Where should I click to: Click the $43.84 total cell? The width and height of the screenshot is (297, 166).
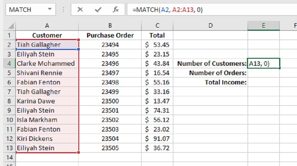(x=157, y=64)
